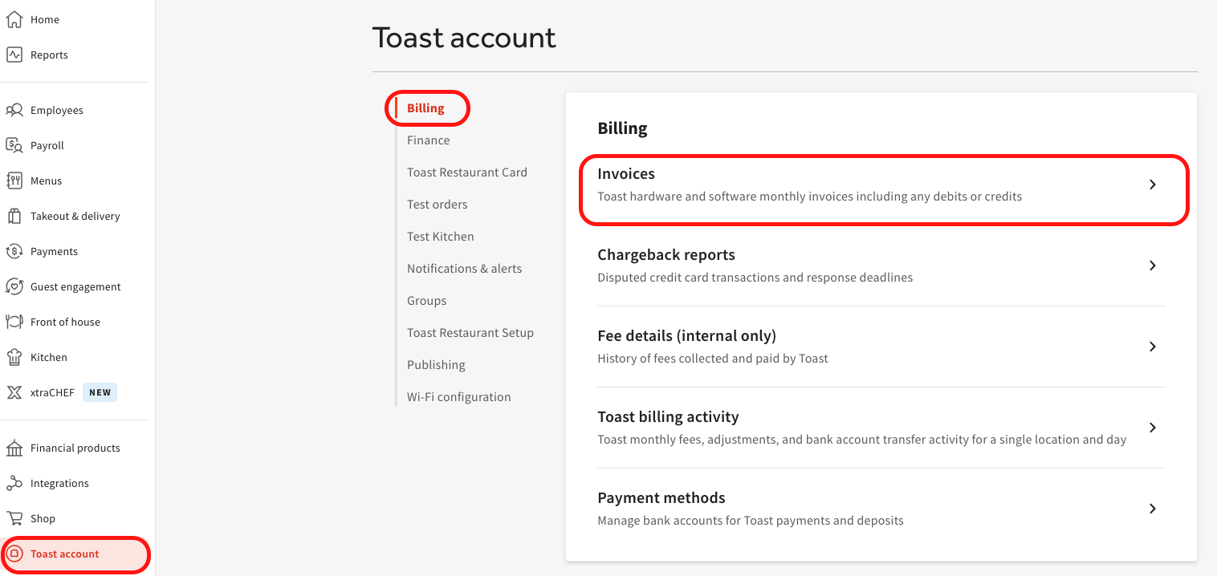Click the Home house icon

point(14,19)
